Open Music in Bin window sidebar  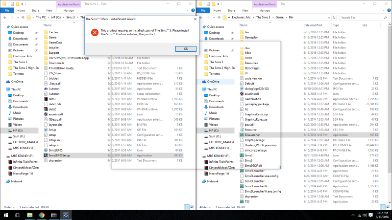(213, 113)
